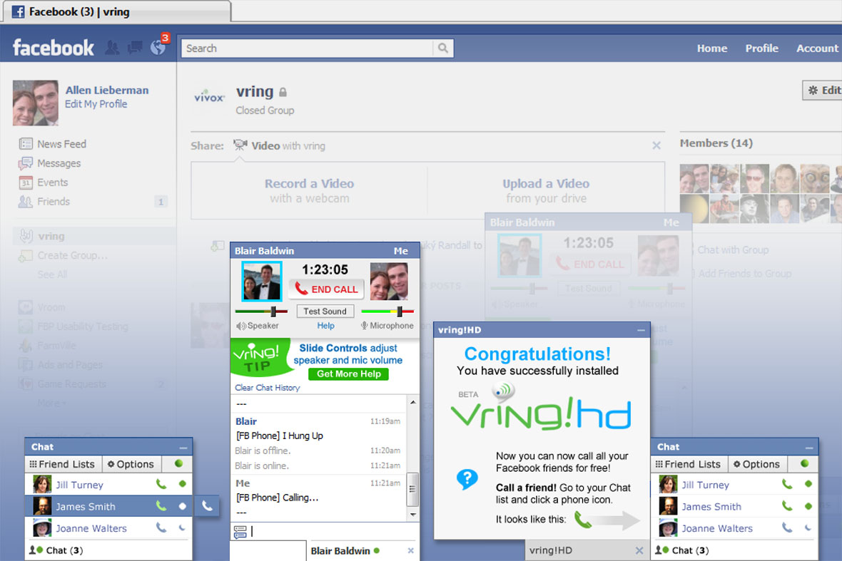Collapse the left Chat (3) bar

pos(108,550)
